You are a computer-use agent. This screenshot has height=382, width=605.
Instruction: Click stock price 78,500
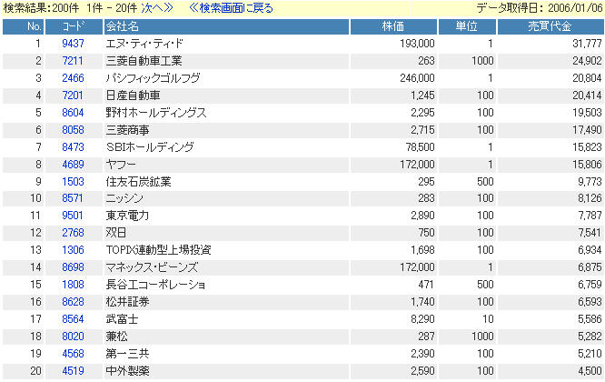[421, 147]
